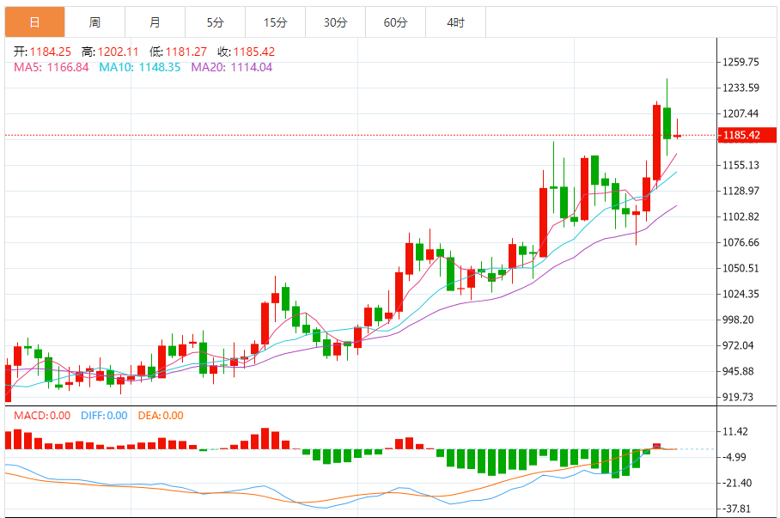Click the 945.88 price axis label
780x518 pixels.
[738, 372]
